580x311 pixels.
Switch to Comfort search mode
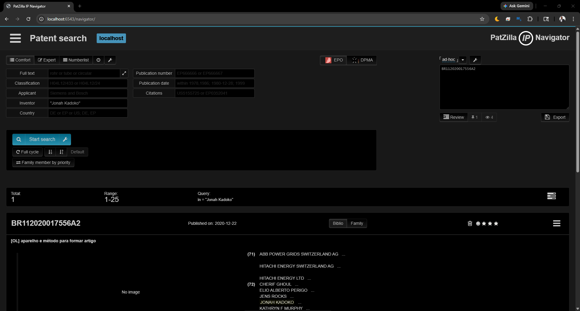[20, 60]
